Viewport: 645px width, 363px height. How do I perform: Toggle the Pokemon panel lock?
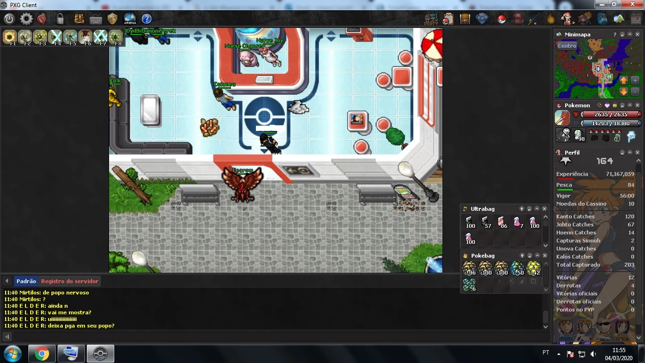tap(622, 105)
